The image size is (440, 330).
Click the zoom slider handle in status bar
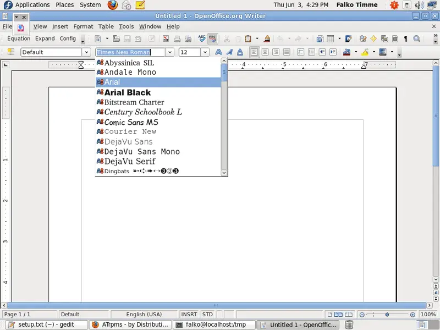pyautogui.click(x=387, y=315)
